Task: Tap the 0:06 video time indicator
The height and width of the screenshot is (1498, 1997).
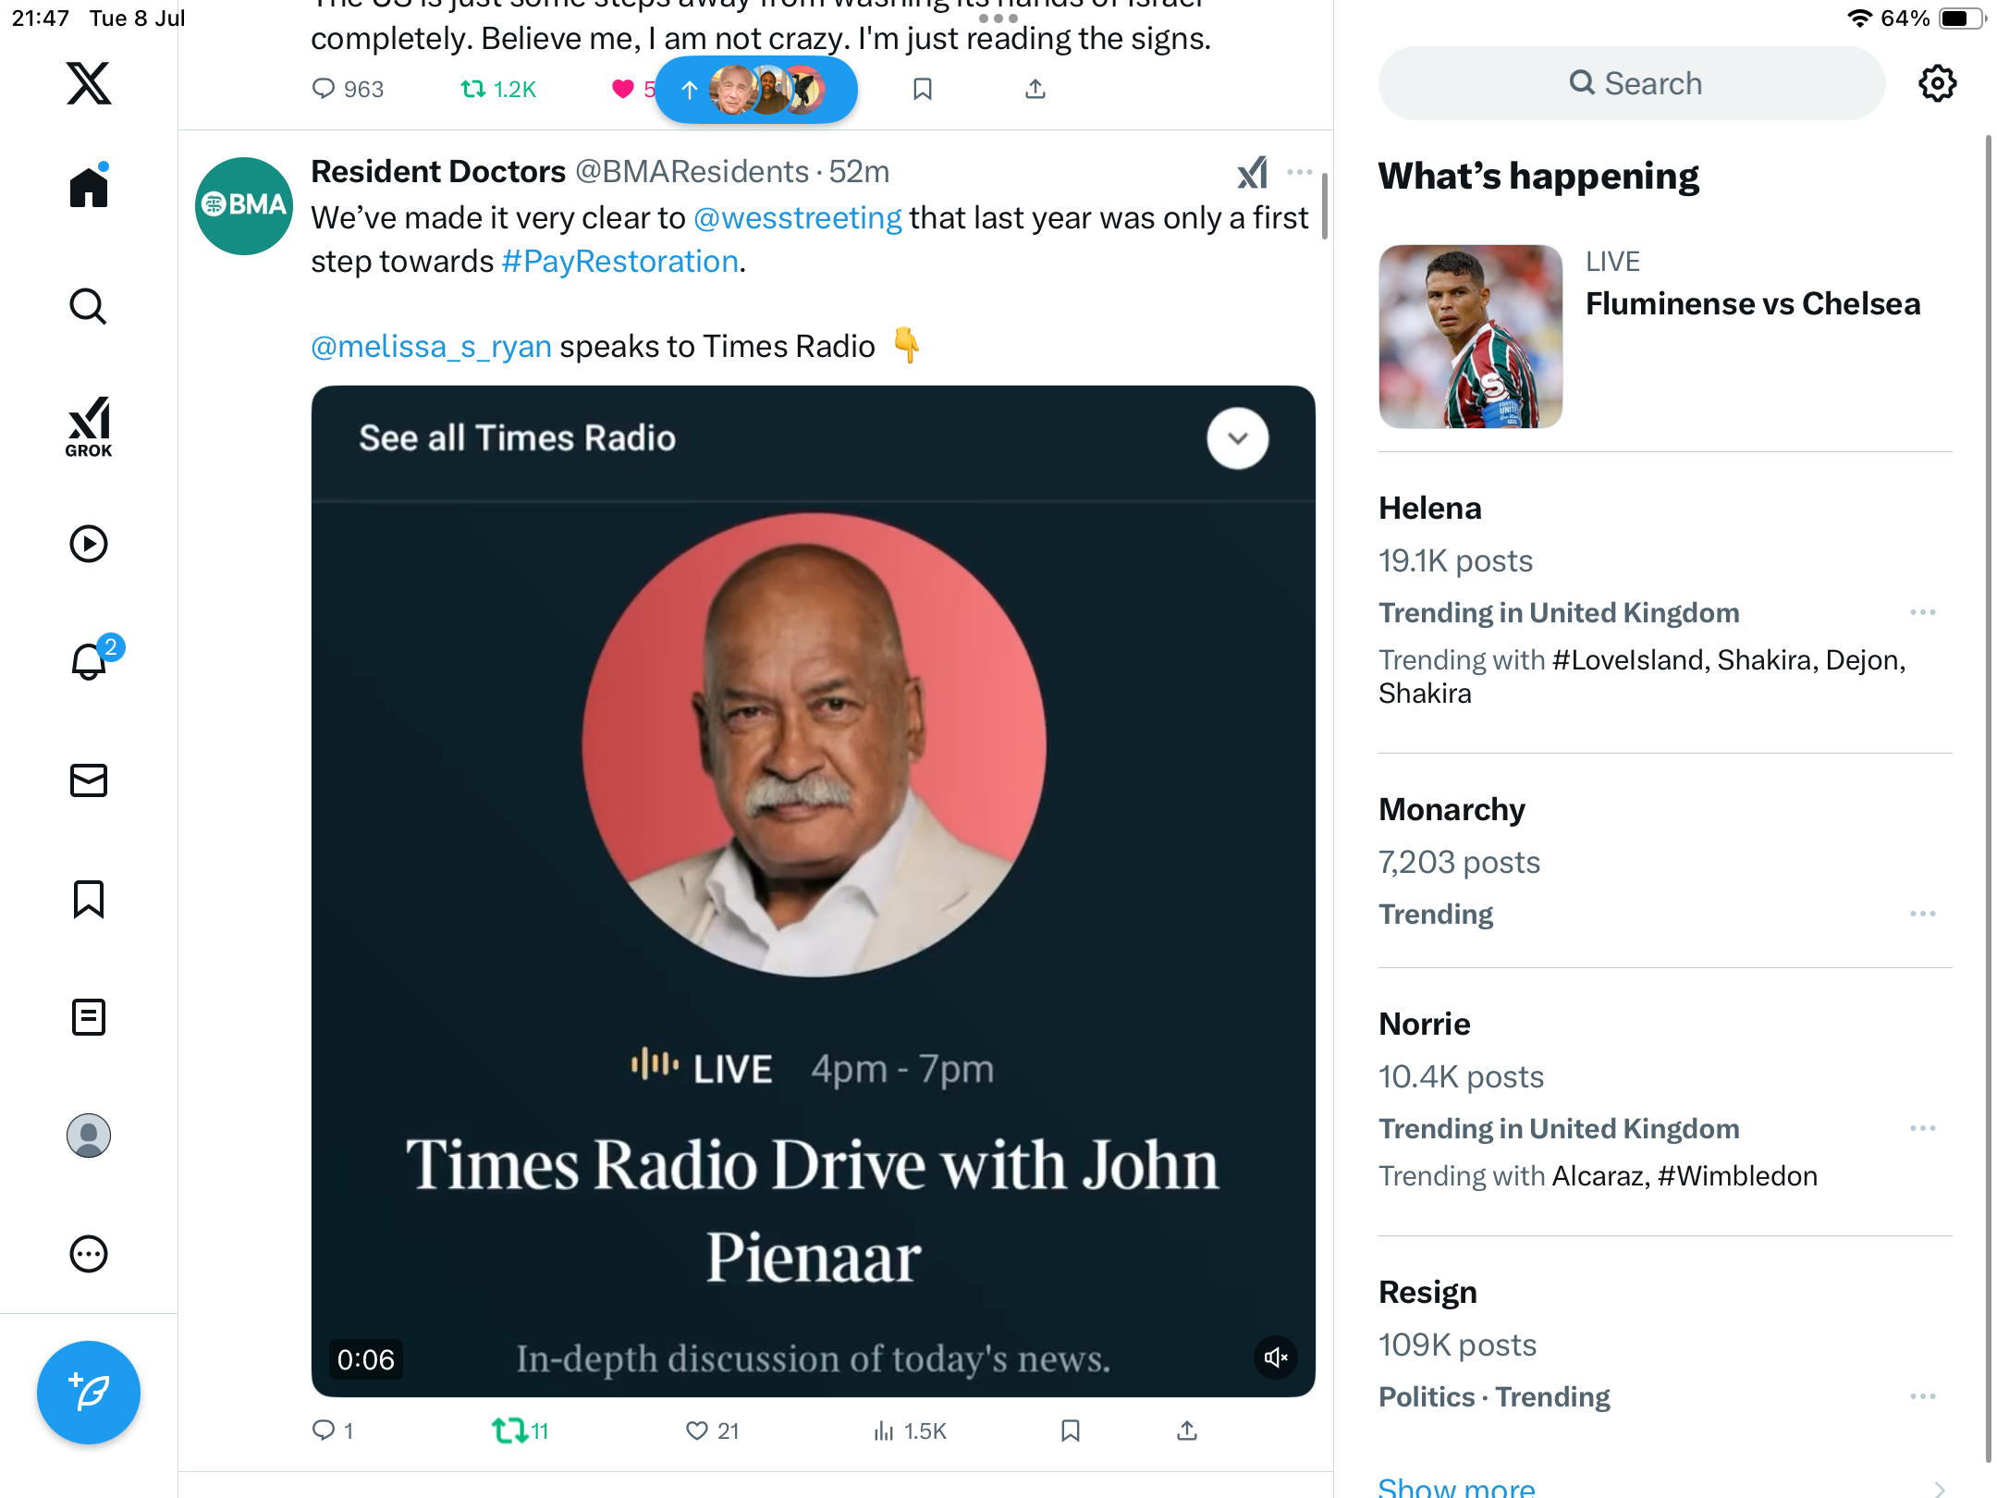Action: 365,1359
